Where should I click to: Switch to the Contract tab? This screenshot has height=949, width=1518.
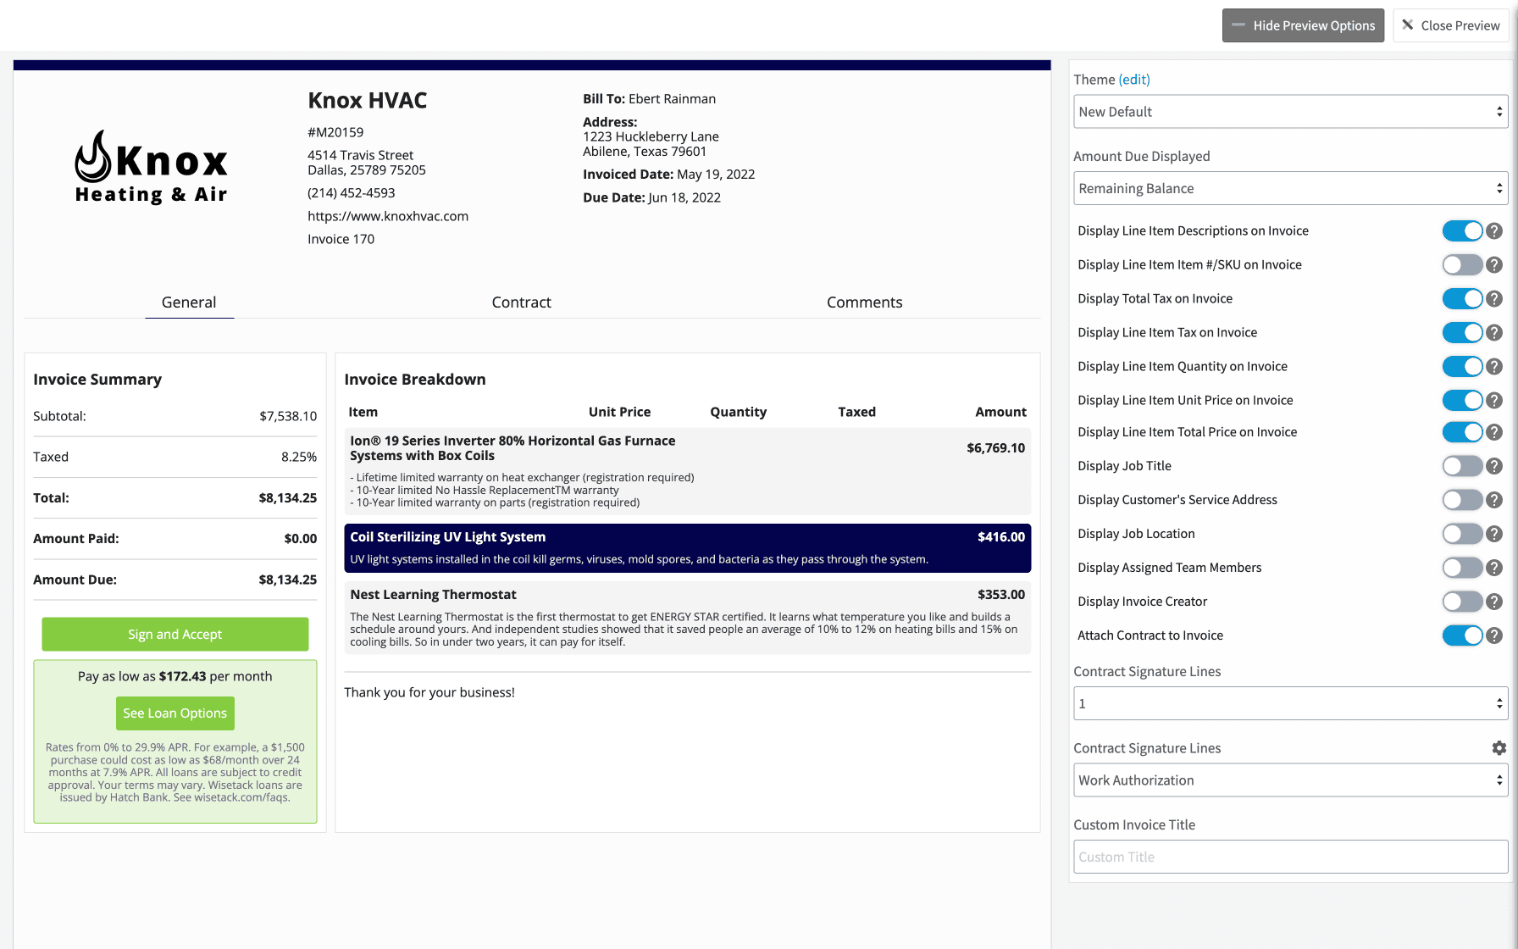(521, 302)
